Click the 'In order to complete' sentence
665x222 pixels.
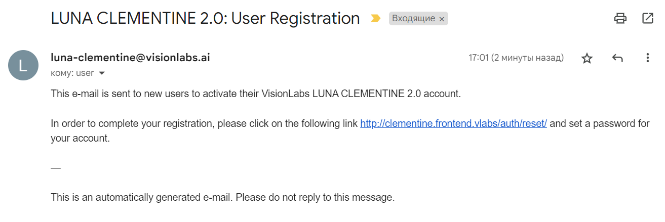tap(203, 123)
